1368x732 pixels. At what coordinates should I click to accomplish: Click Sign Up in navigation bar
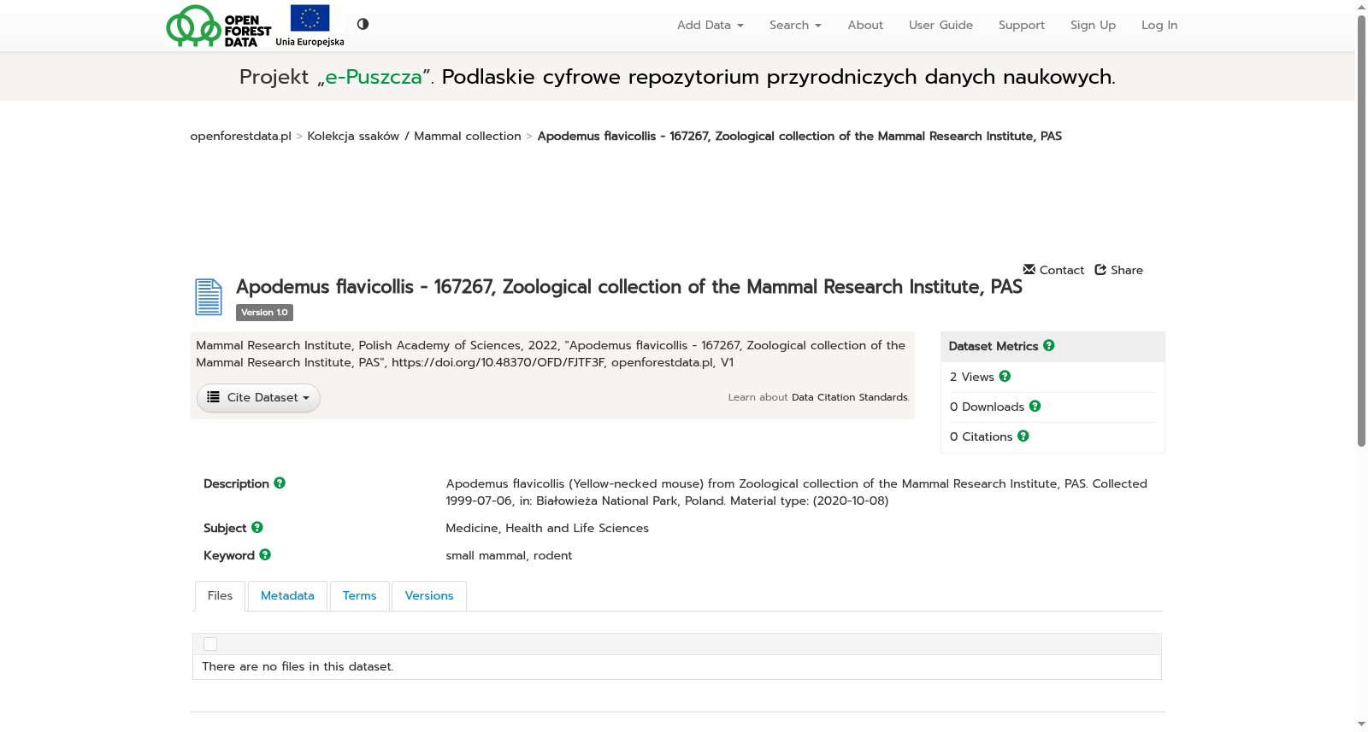1093,26
